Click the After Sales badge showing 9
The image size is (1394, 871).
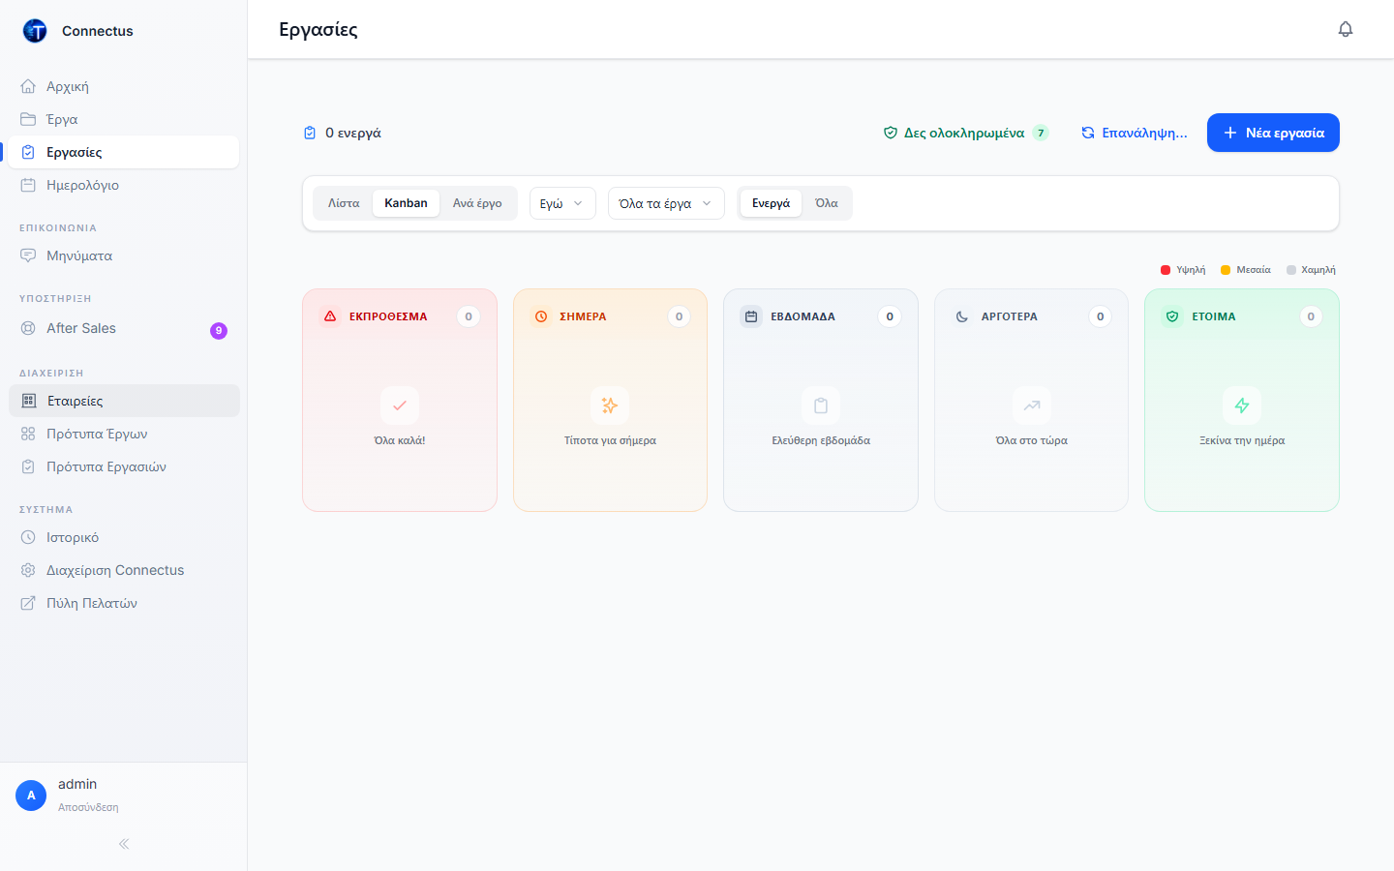[219, 330]
